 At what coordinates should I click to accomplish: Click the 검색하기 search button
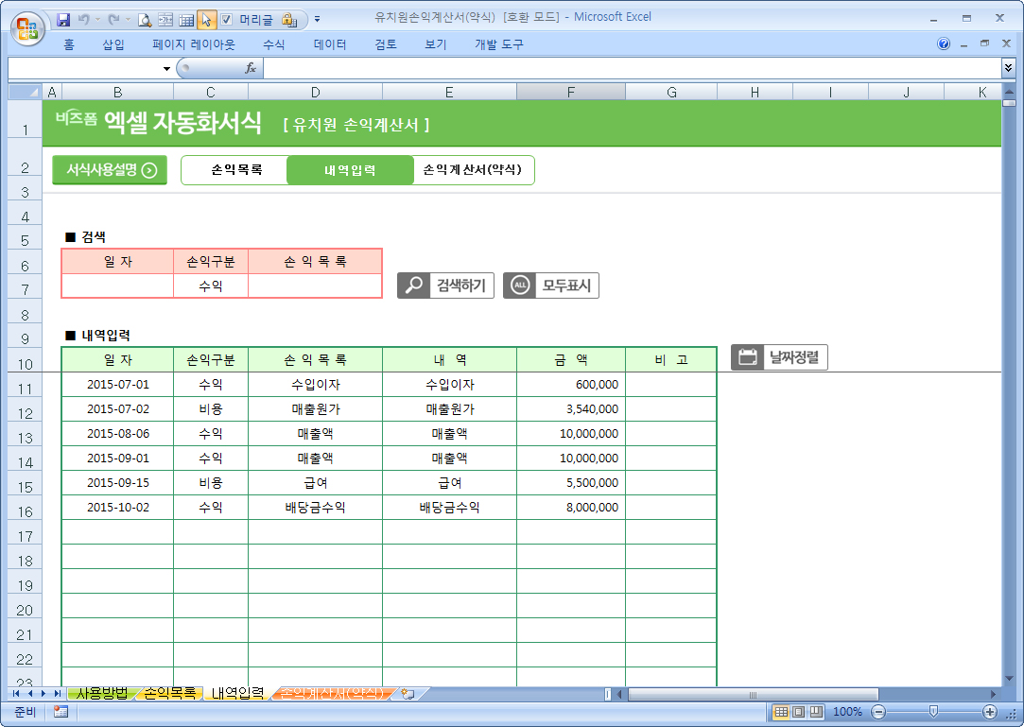[445, 286]
